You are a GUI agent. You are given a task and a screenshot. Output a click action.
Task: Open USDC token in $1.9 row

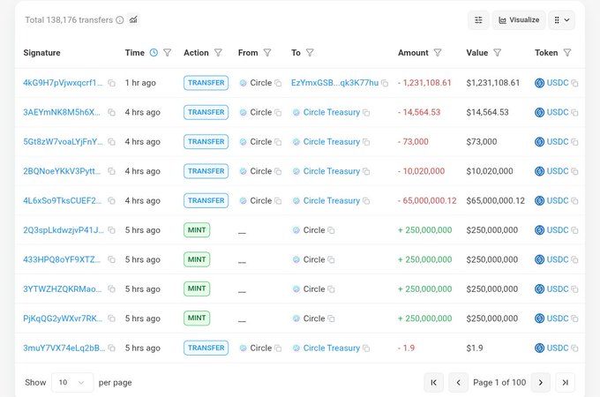(x=558, y=348)
